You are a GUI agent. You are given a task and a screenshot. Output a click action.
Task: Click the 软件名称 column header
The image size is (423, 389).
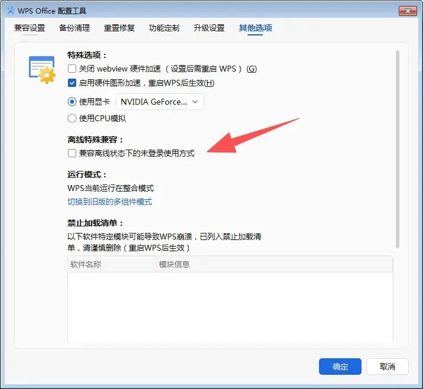[112, 264]
